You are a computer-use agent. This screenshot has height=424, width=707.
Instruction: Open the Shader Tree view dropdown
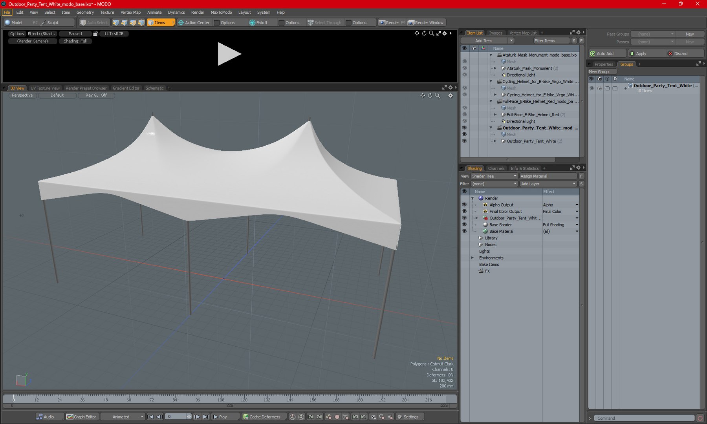pyautogui.click(x=494, y=176)
